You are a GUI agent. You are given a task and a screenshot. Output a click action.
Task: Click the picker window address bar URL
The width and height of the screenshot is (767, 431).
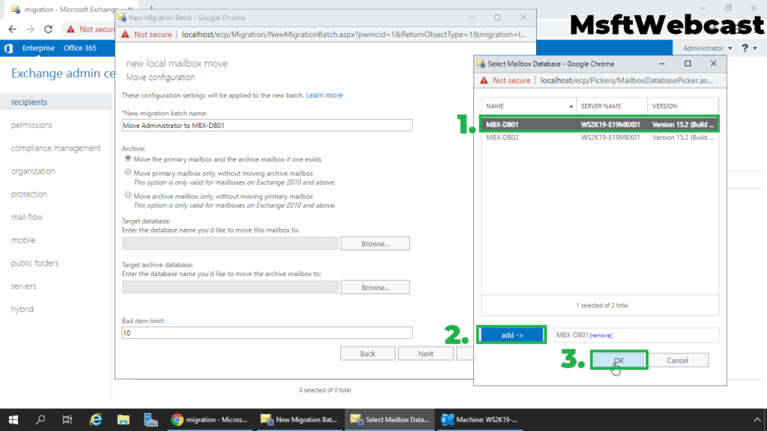point(627,80)
